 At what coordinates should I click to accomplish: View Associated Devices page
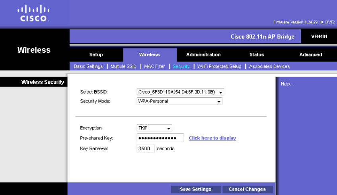[269, 66]
